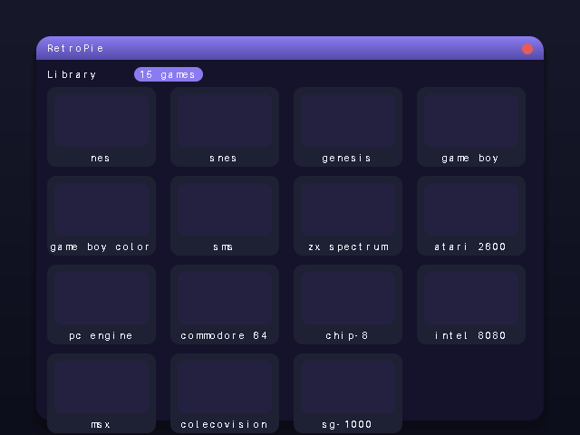Open the nes game card

[101, 127]
